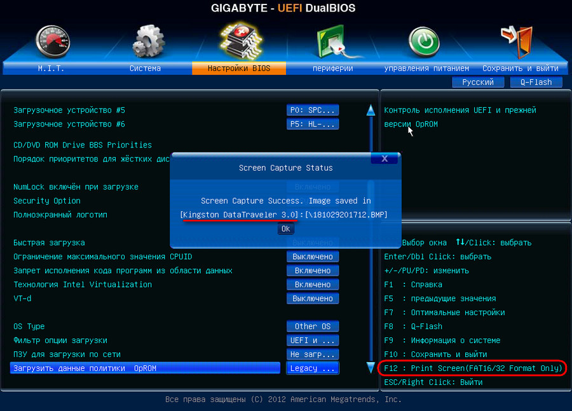Select ПЗУ для загрузки по сети
This screenshot has height=411, width=572.
[x=67, y=354]
